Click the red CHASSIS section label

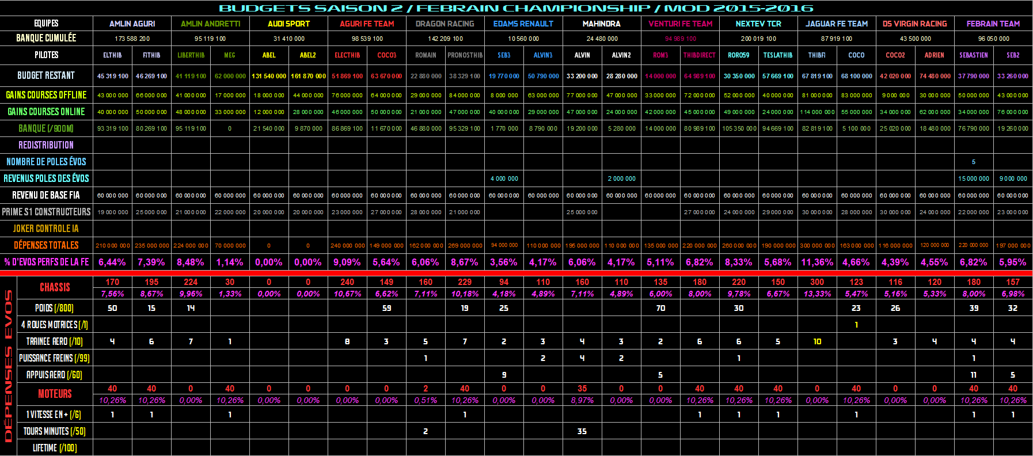click(x=55, y=287)
